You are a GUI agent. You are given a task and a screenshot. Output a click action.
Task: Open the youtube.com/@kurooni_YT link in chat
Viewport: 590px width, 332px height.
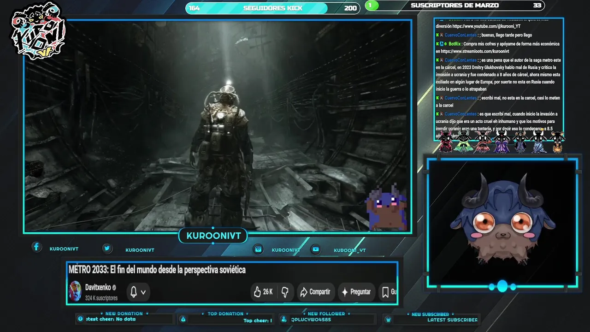[487, 26]
